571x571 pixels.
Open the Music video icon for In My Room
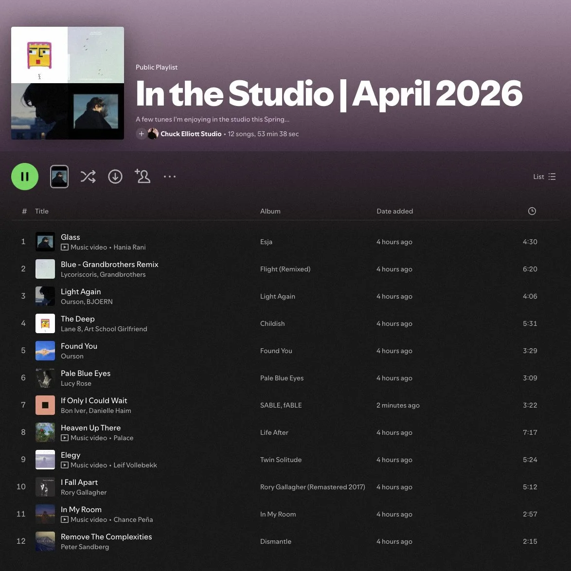point(65,519)
